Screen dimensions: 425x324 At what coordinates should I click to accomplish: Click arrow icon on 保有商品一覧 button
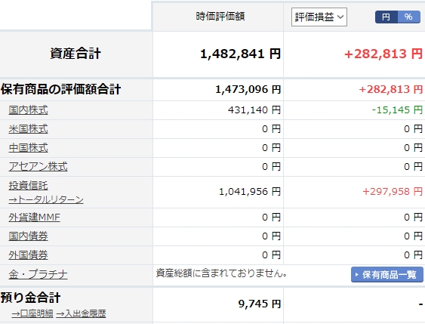click(x=357, y=275)
